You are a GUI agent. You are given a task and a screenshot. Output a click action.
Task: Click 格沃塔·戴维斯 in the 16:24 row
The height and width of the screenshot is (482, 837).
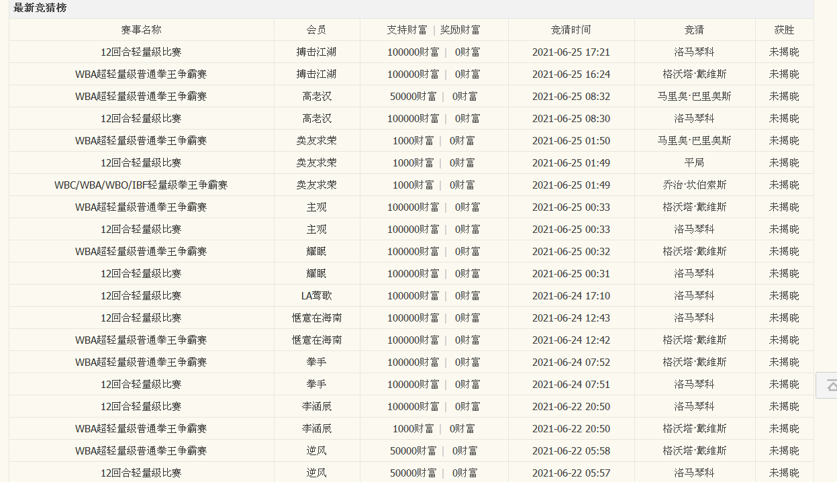pos(695,74)
